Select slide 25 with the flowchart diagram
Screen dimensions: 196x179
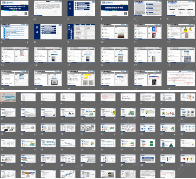click(87, 127)
